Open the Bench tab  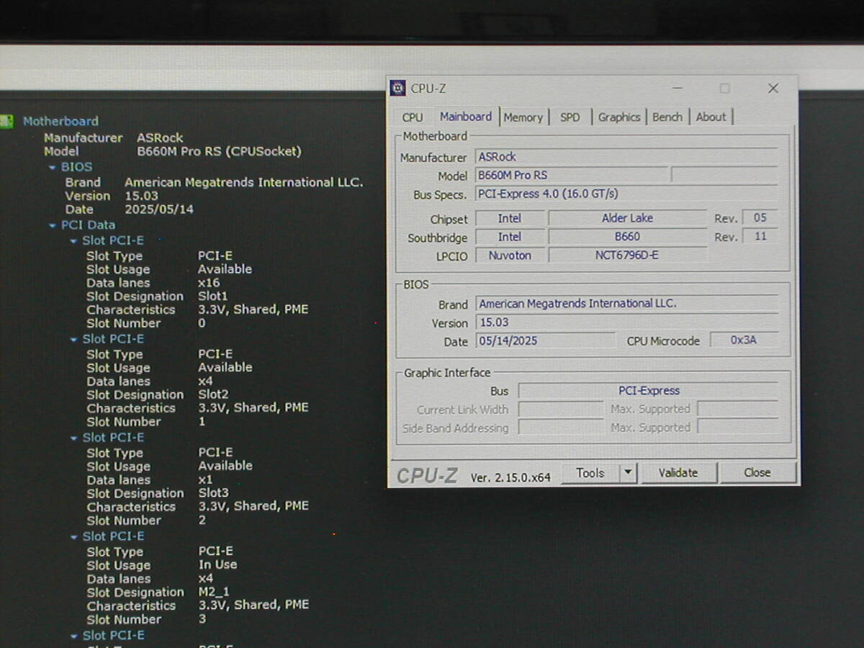667,117
